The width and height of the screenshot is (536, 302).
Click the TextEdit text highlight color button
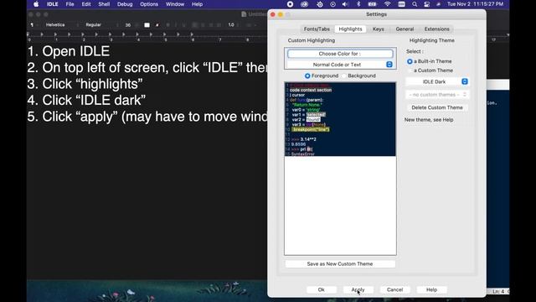pos(157,25)
